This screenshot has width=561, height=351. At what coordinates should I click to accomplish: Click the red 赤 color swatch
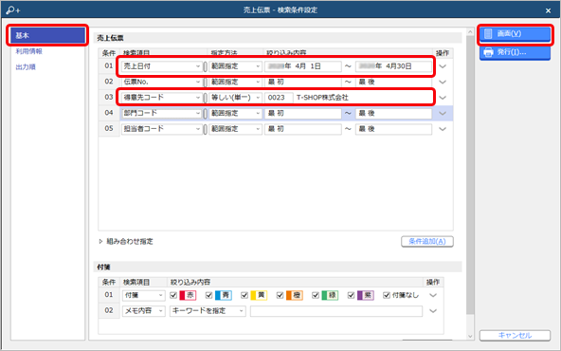[x=188, y=295]
